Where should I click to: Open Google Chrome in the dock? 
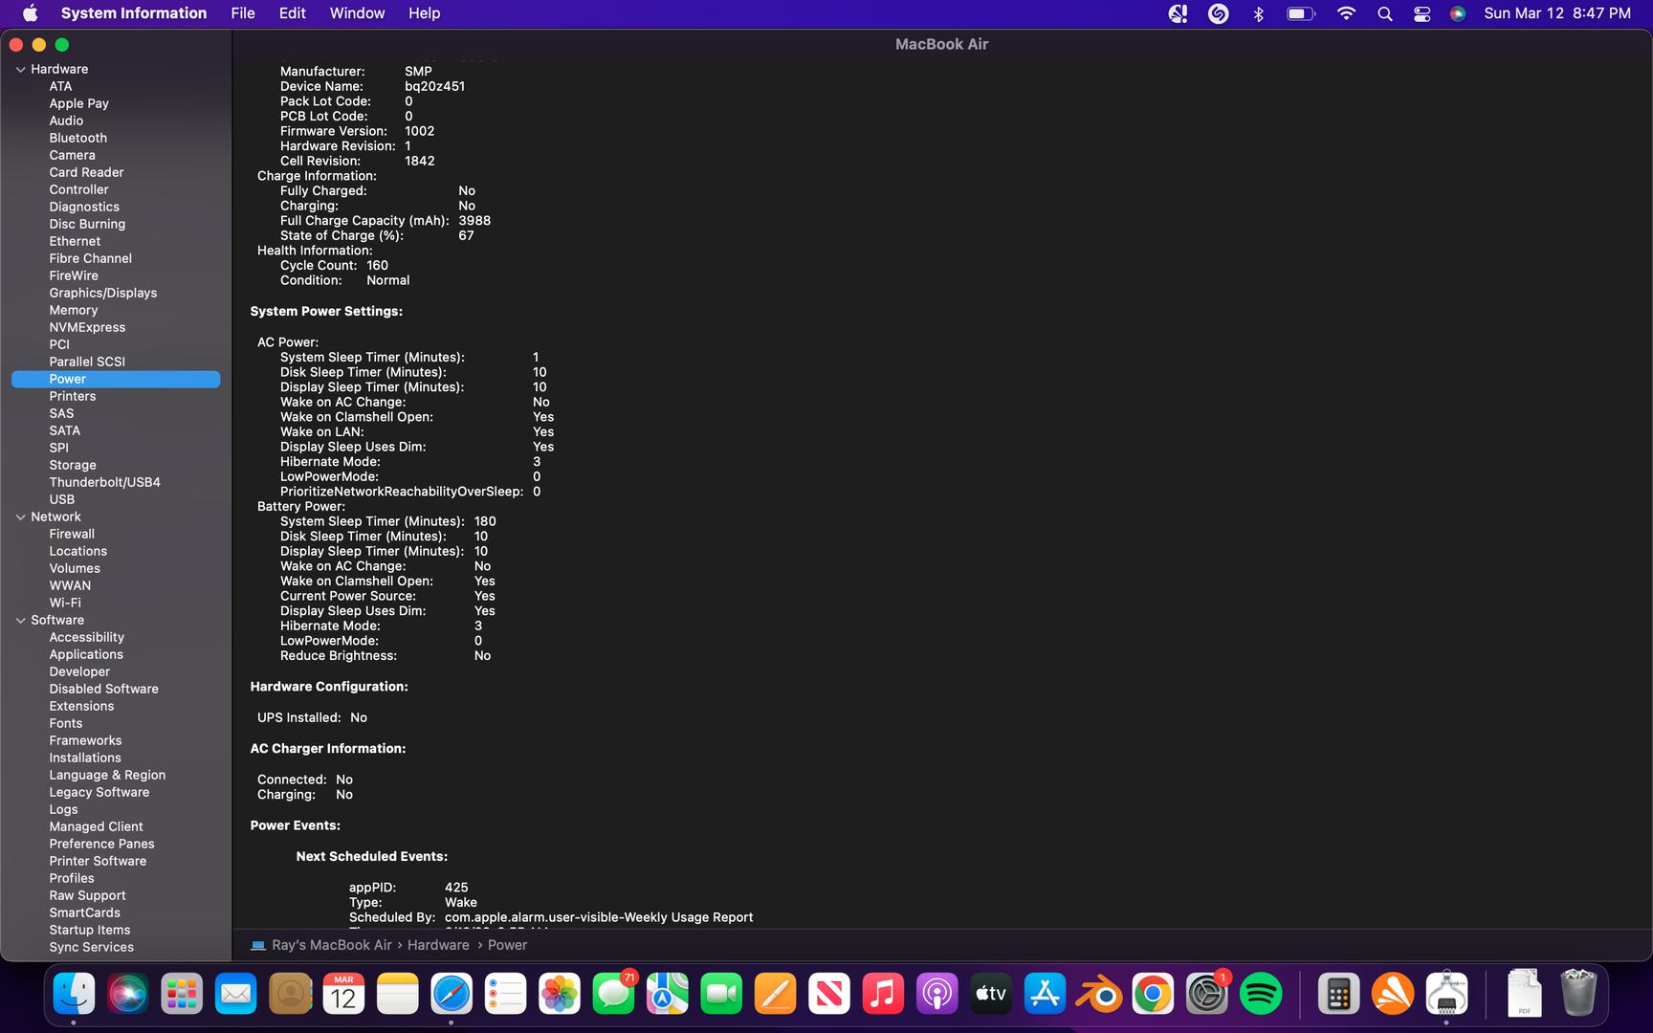pos(1153,995)
